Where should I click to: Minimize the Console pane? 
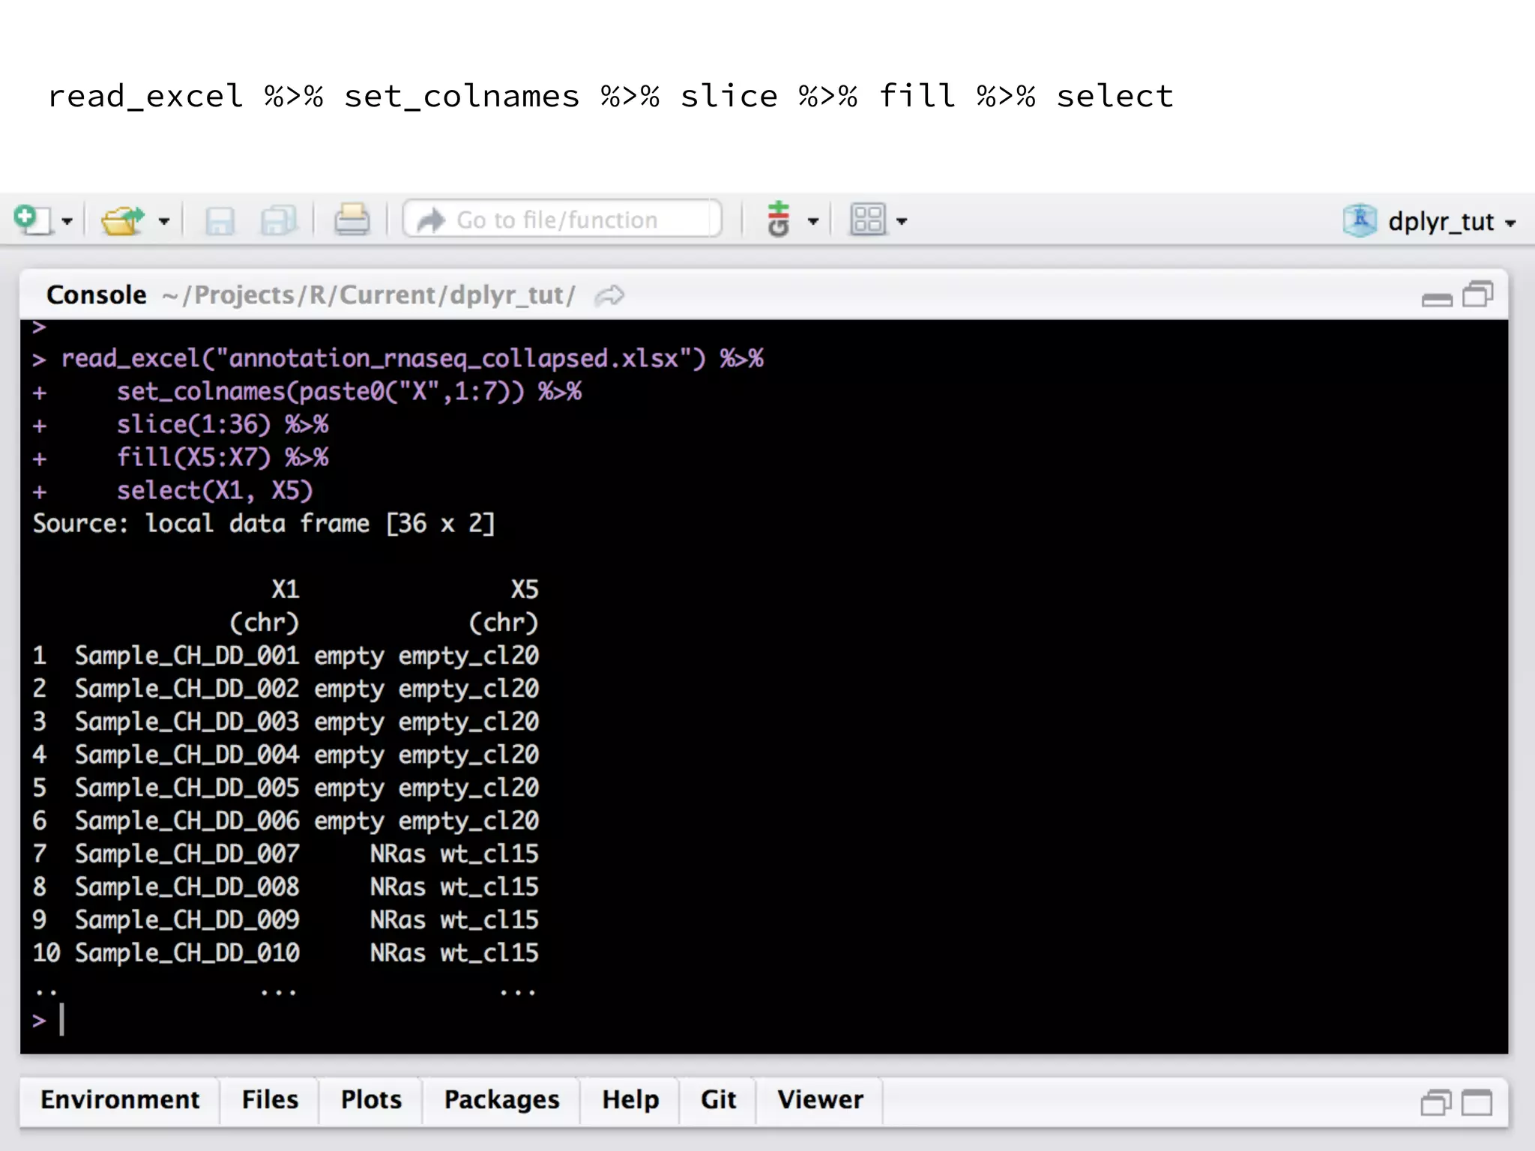point(1437,299)
